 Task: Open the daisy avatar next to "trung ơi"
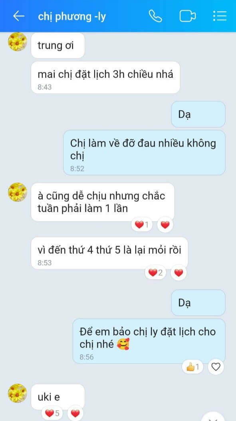click(18, 42)
